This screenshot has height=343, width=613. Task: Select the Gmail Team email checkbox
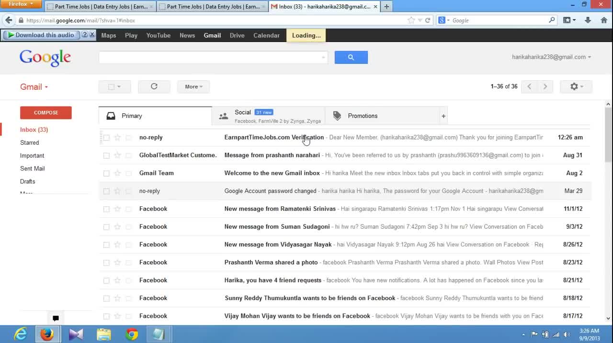[x=106, y=173]
